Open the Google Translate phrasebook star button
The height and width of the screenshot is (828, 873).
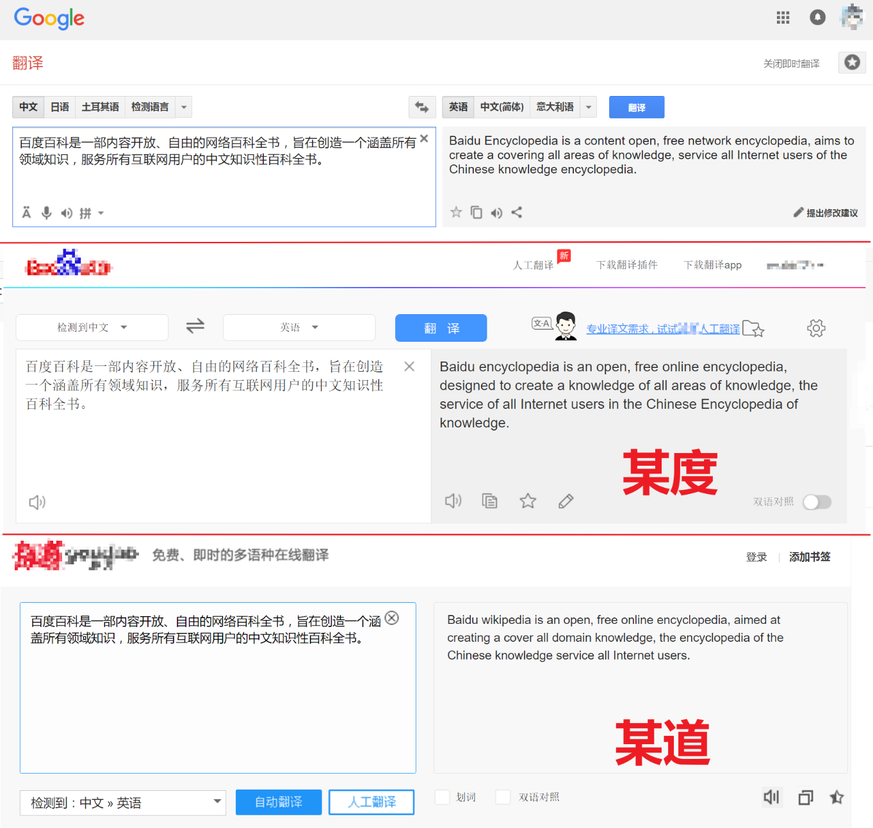[852, 62]
